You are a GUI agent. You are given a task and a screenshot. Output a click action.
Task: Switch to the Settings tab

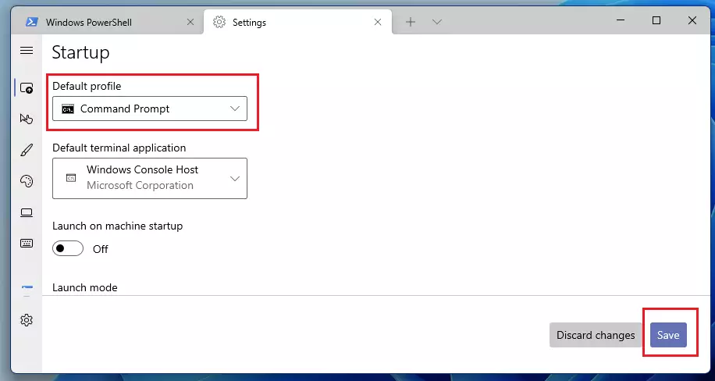(297, 22)
